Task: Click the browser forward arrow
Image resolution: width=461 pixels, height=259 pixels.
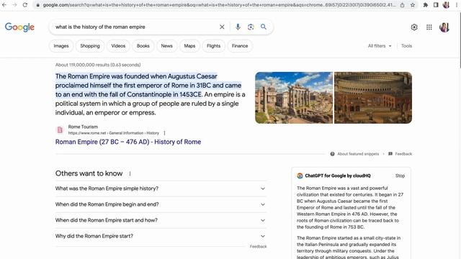Action: (x=14, y=5)
